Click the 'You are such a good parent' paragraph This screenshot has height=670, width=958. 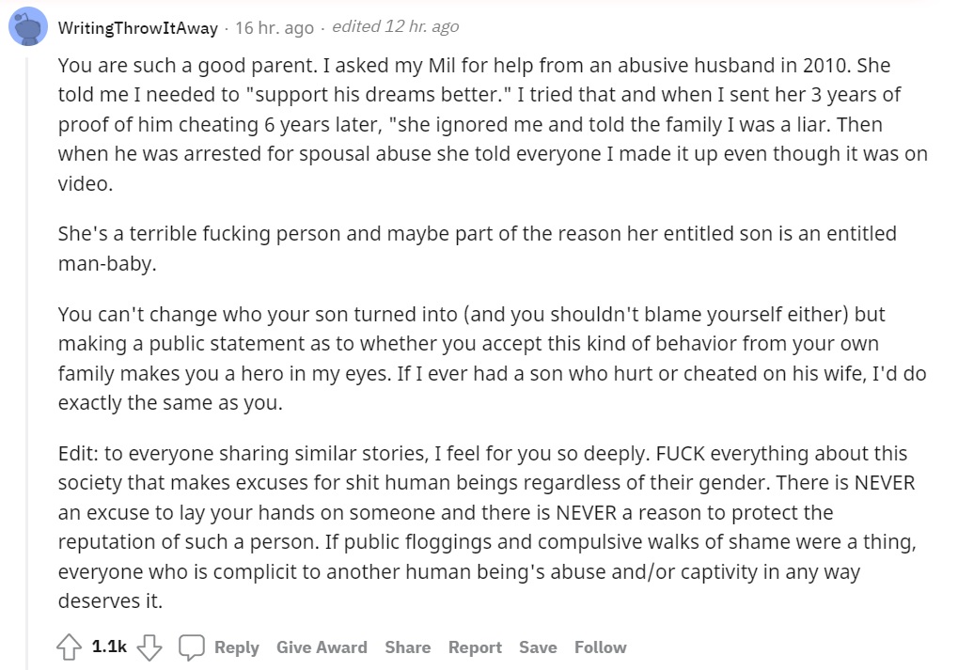pos(493,124)
